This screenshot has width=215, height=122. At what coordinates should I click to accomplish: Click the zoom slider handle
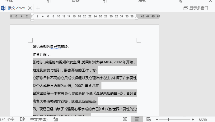coord(168,120)
